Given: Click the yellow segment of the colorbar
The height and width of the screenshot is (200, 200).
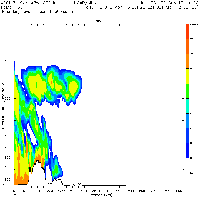Looking at the screenshot, I should [x=187, y=76].
